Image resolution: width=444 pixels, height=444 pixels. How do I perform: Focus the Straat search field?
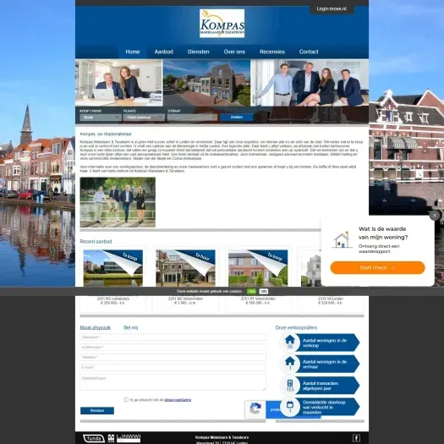pyautogui.click(x=192, y=118)
